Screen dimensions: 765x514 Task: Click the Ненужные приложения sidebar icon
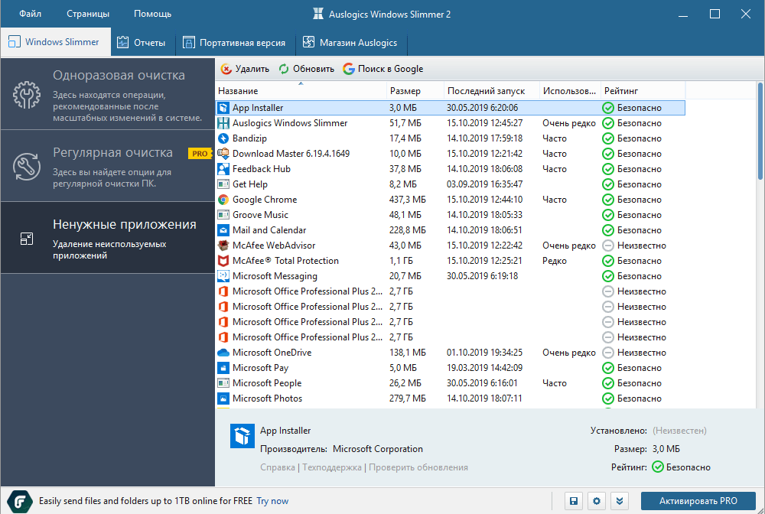[x=26, y=239]
